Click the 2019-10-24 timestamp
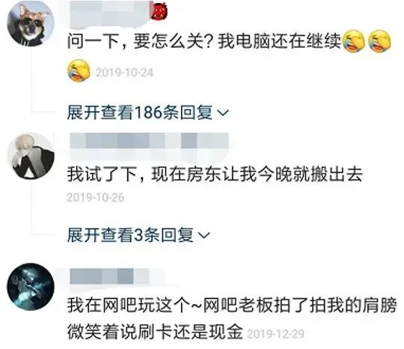404x349 pixels. (124, 73)
